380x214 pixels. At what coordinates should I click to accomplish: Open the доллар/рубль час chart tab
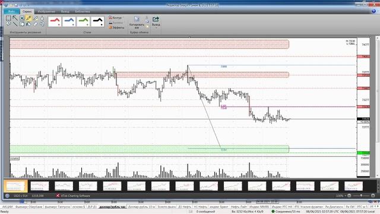pos(112,207)
